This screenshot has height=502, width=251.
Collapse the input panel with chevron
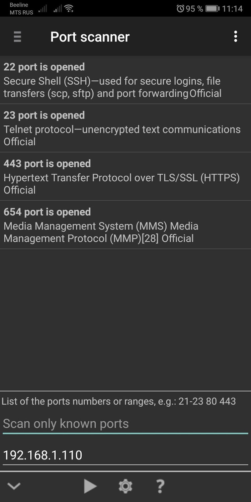[14, 486]
